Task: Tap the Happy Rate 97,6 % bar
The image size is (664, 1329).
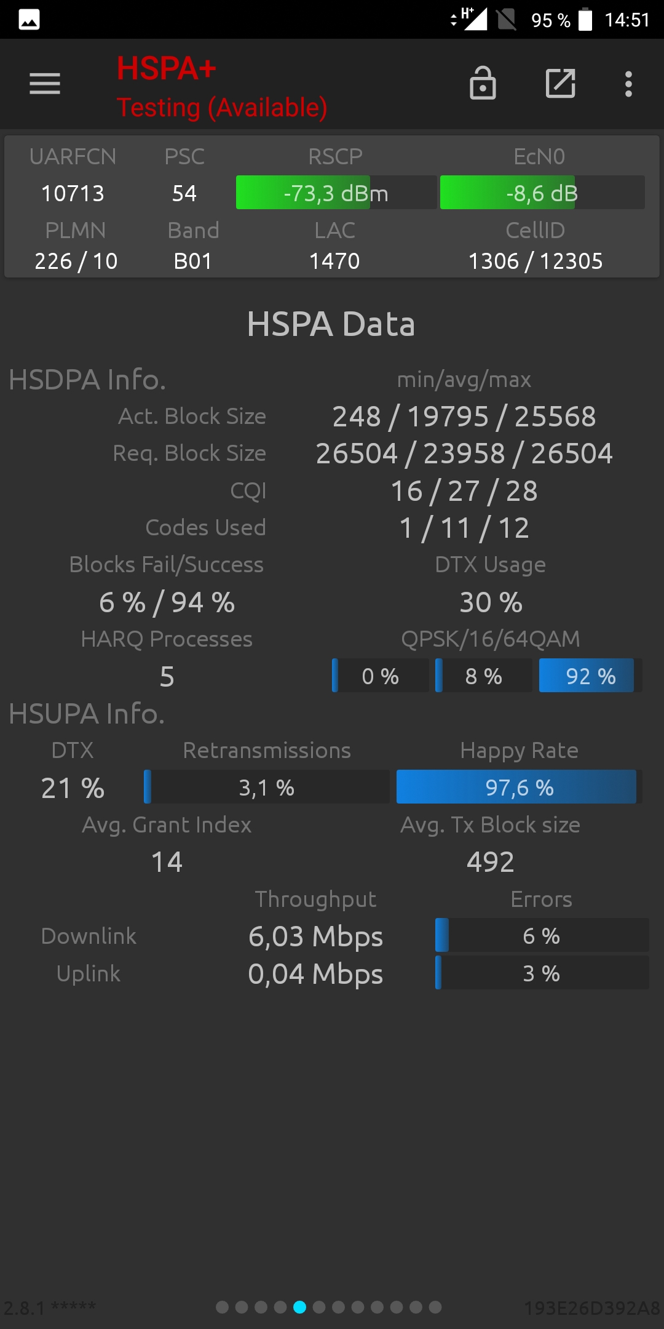Action: (520, 787)
